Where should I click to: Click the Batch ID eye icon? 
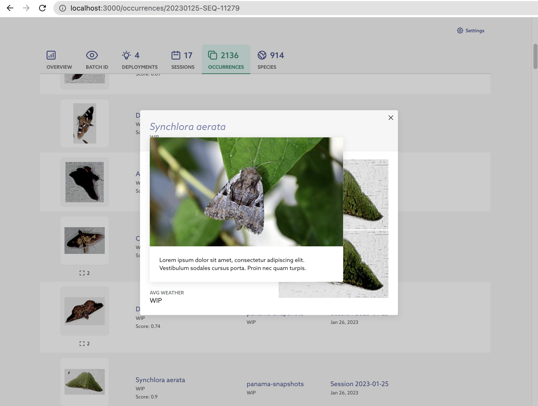point(92,55)
